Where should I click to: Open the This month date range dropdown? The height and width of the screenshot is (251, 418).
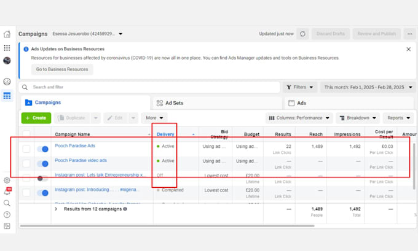[368, 87]
